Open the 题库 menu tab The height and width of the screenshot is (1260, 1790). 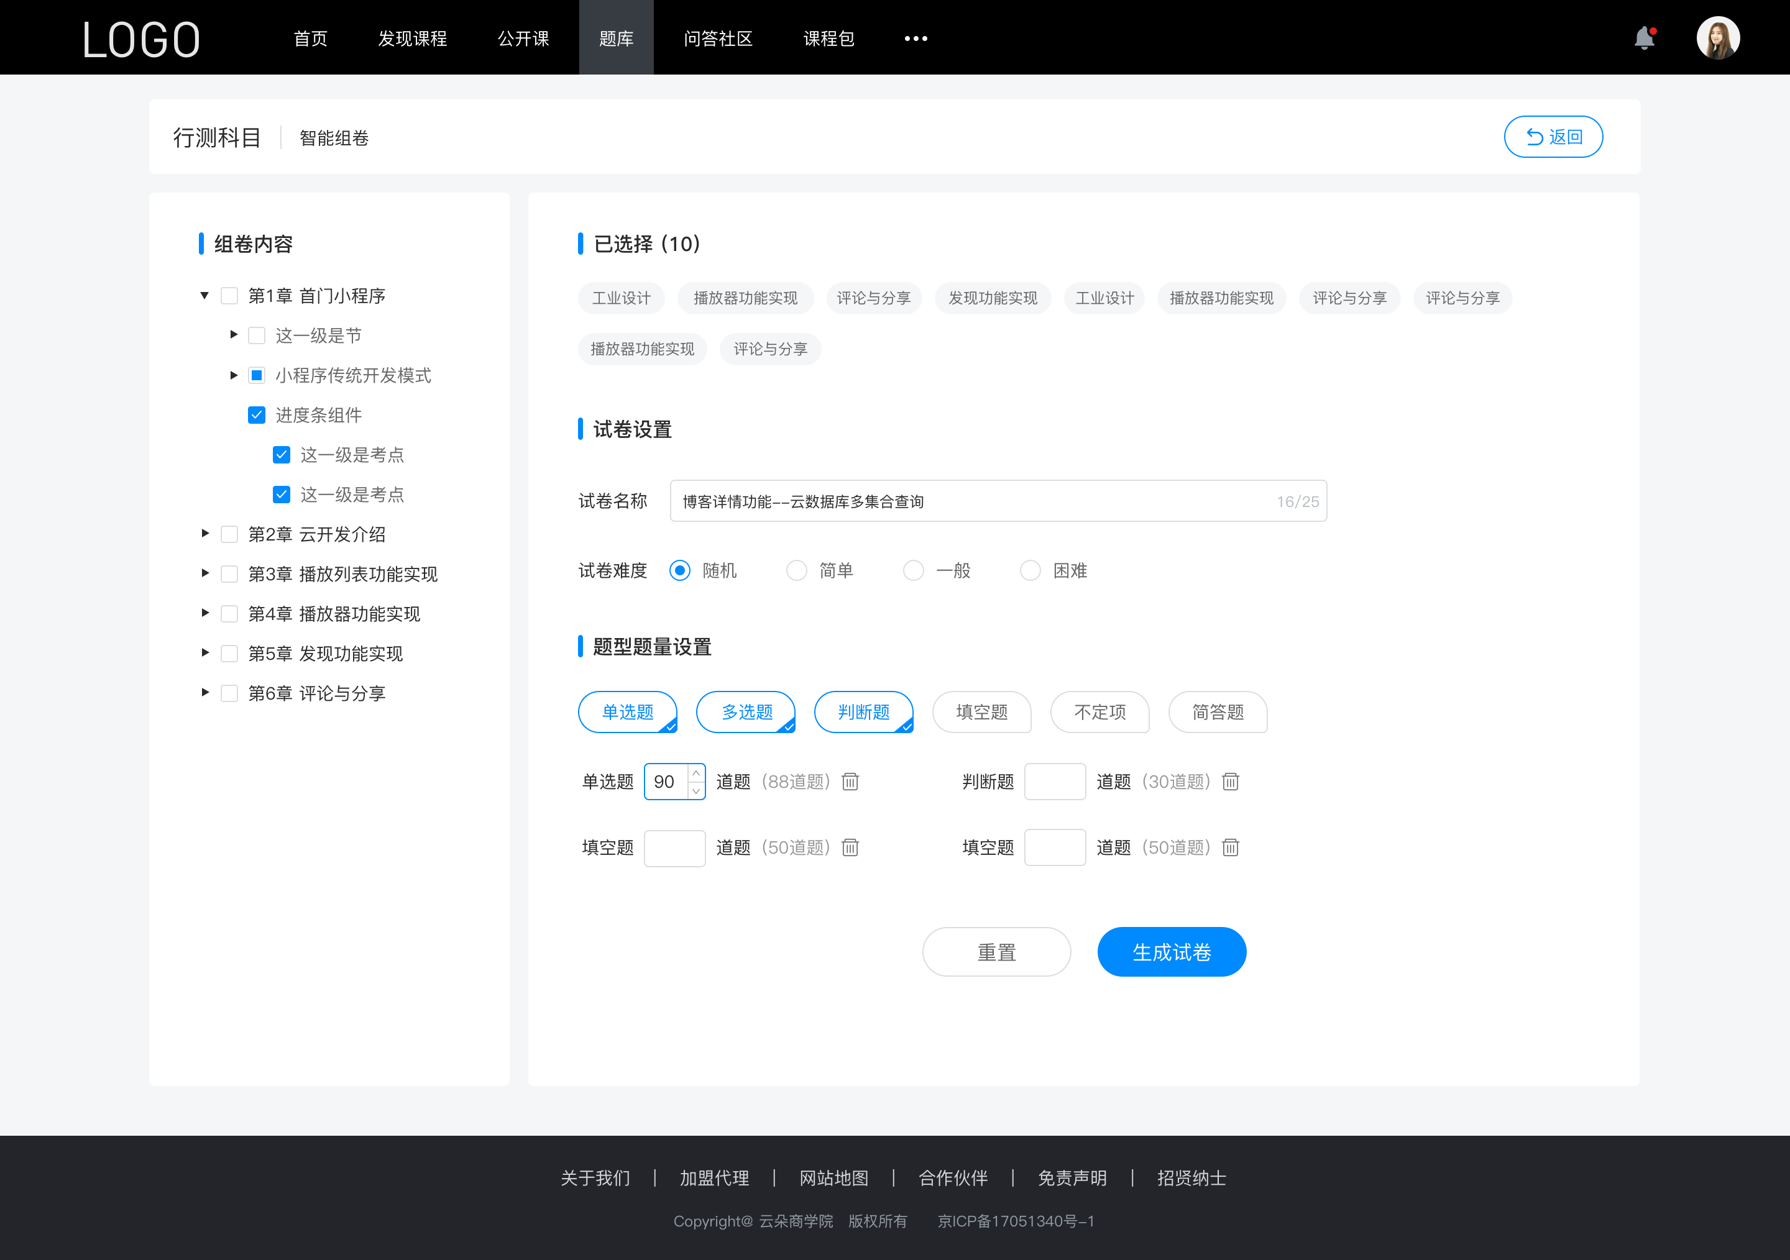(613, 37)
